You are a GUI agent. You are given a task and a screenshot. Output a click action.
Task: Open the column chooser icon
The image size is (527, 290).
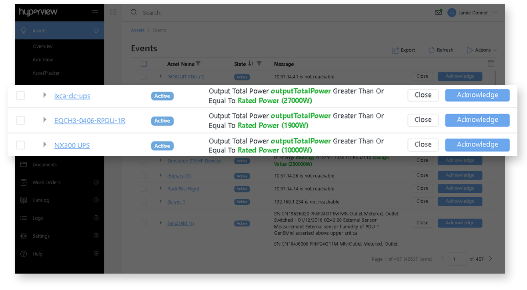491,64
